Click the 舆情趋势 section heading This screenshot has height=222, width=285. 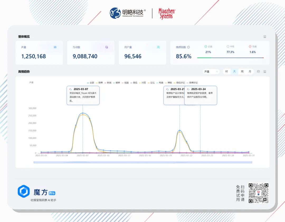[24, 72]
